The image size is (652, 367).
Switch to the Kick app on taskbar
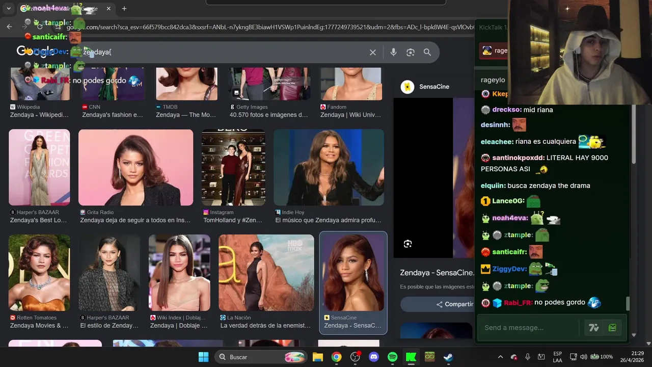point(411,357)
